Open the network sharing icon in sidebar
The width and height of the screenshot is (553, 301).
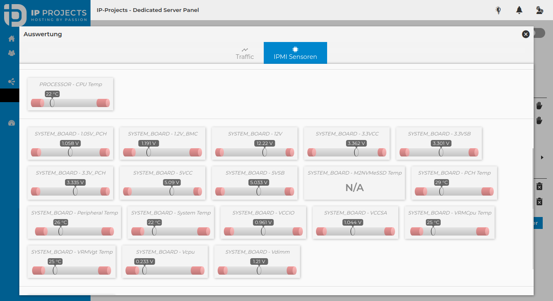coord(11,81)
